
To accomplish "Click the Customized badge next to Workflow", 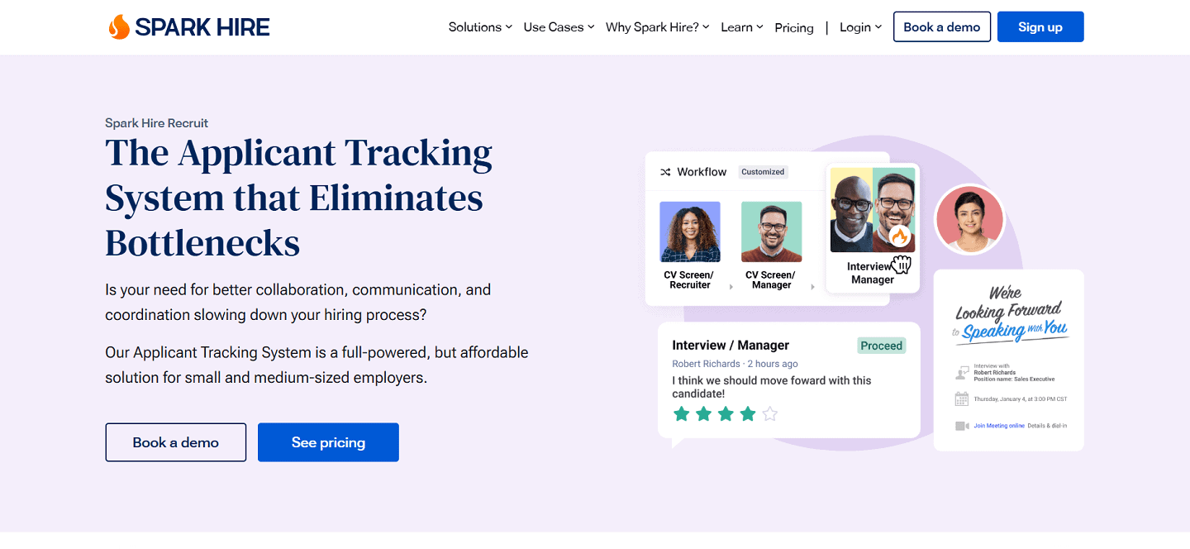I will click(763, 171).
